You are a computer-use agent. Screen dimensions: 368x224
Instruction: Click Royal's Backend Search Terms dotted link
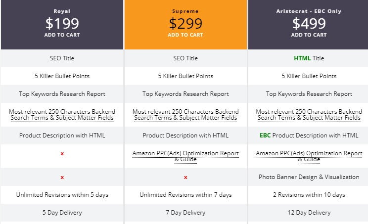(62, 114)
